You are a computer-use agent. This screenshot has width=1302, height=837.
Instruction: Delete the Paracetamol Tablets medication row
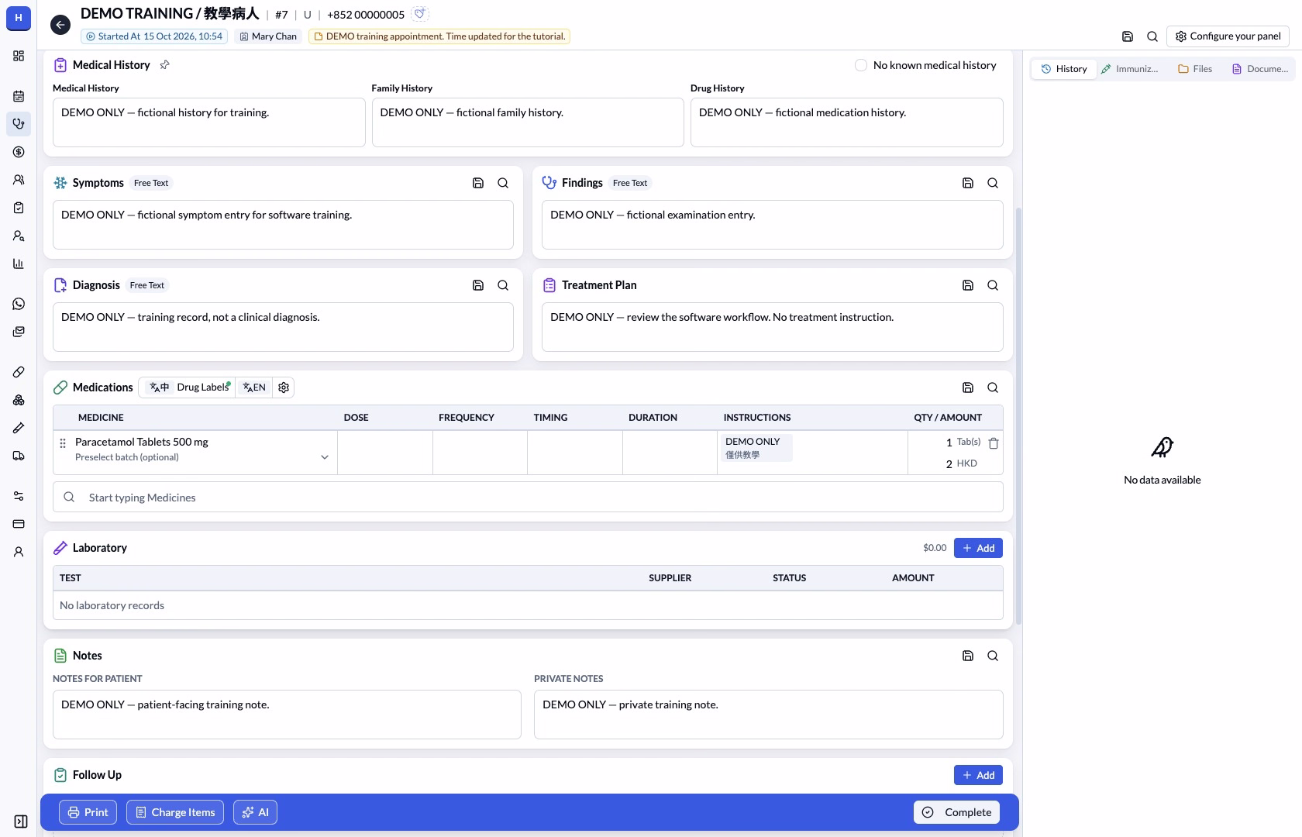point(994,443)
